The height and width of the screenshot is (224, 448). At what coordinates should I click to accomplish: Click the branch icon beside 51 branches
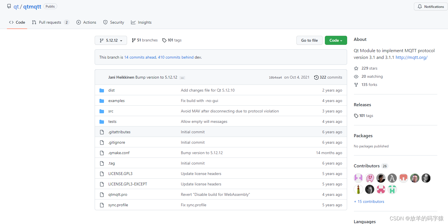point(134,40)
